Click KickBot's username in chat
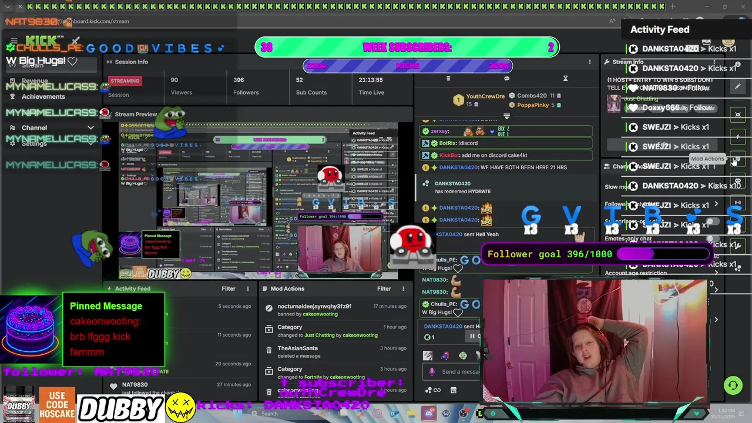This screenshot has height=423, width=752. coord(449,155)
